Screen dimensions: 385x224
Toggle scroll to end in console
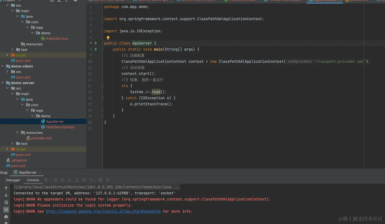tap(6, 210)
